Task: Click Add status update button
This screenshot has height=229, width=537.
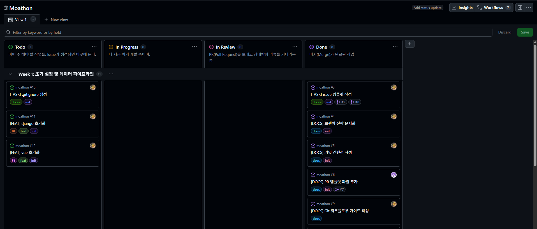Action: [427, 8]
